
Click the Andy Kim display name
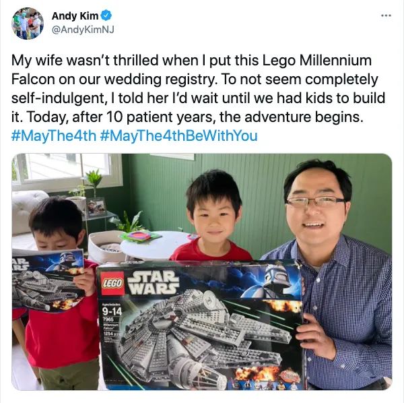click(x=75, y=16)
